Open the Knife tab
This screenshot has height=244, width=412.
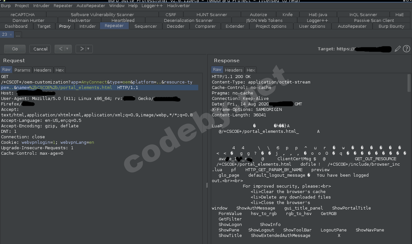[287, 15]
